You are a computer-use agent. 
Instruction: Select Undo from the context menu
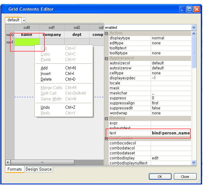[45, 107]
